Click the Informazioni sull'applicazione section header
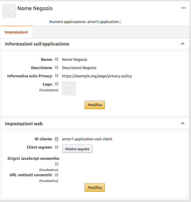 pyautogui.click(x=37, y=44)
